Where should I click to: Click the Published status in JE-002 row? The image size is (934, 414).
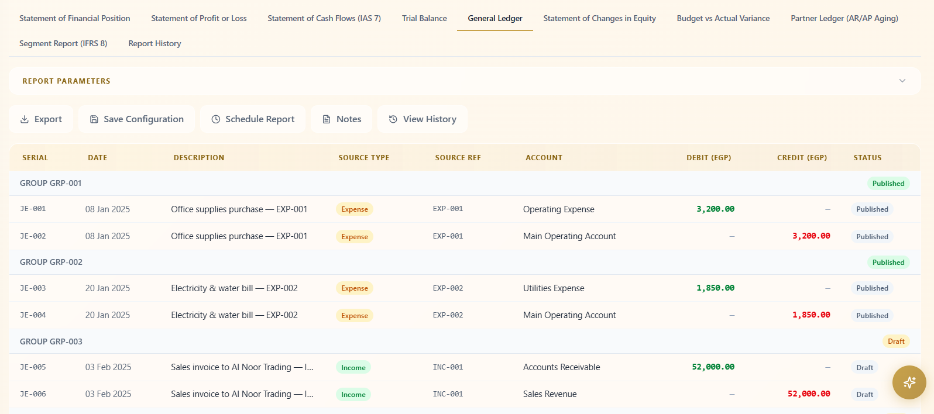872,237
